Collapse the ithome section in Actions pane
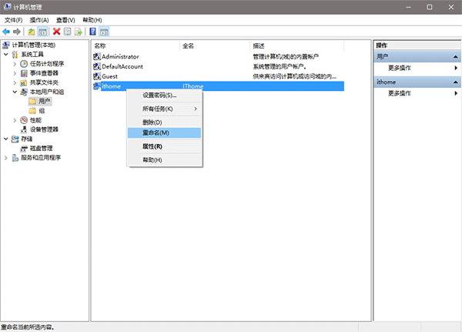The image size is (462, 332). 456,82
